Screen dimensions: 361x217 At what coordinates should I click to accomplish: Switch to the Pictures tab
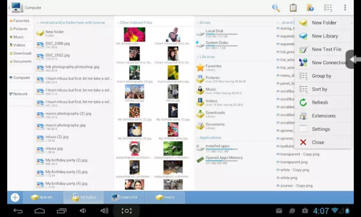tap(84, 197)
